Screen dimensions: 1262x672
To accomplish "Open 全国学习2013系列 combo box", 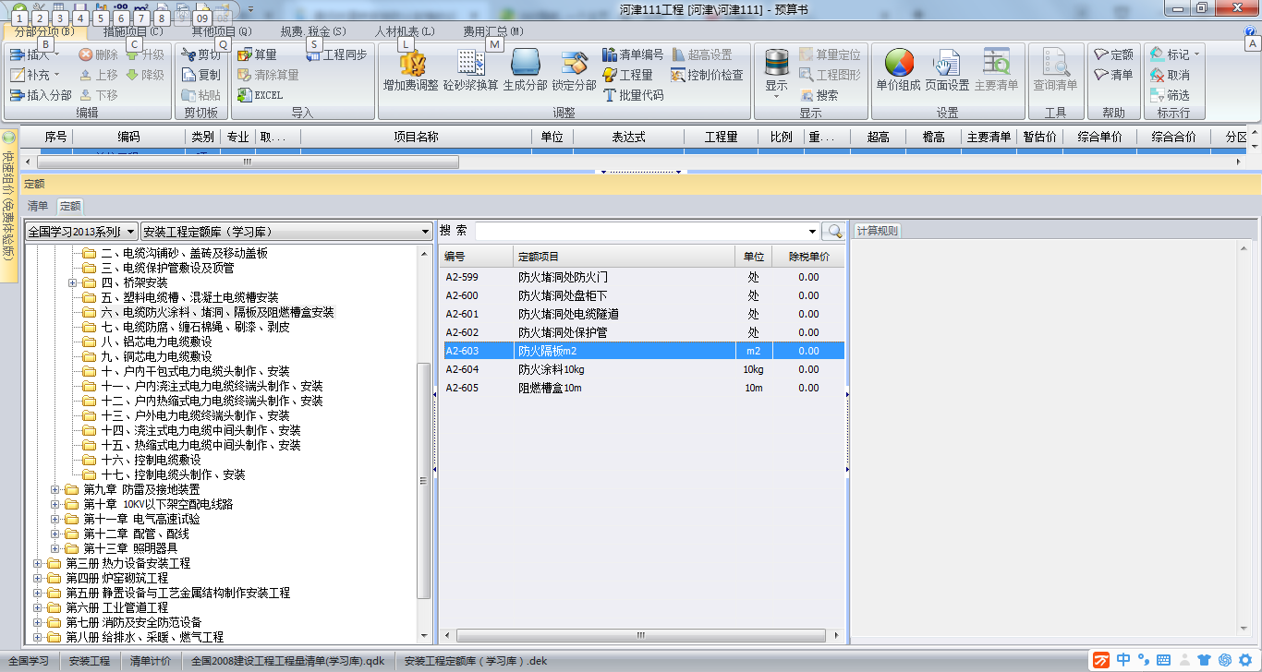I will pos(81,231).
